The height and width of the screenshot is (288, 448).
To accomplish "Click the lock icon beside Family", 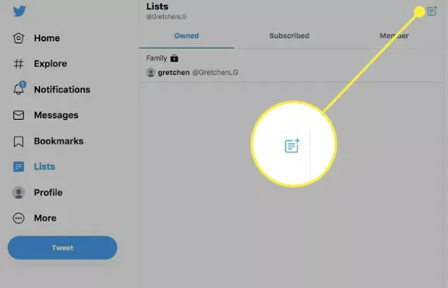I will click(x=175, y=58).
